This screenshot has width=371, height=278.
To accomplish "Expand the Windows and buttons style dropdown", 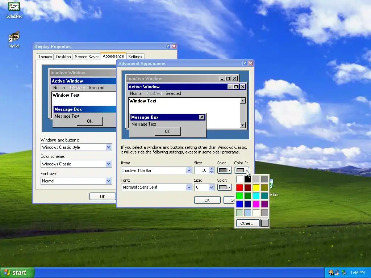I will pos(108,147).
